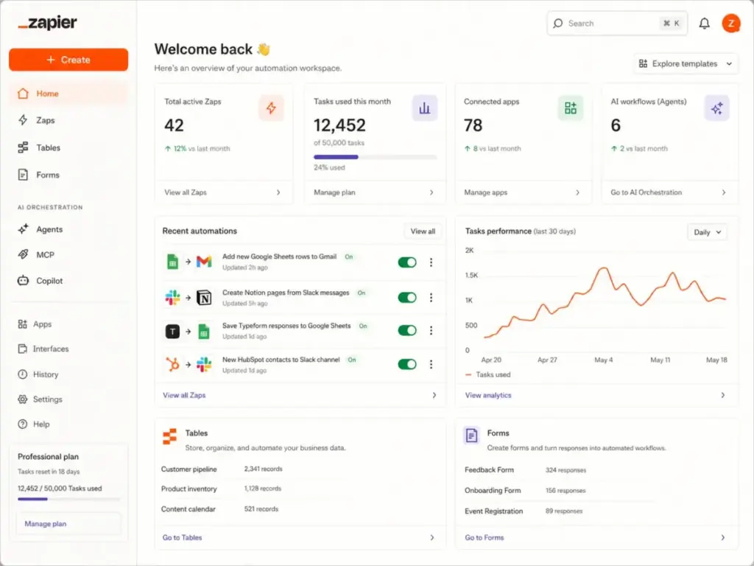This screenshot has height=566, width=754.
Task: Click chevron at end of Go to Tables row
Action: tap(431, 537)
